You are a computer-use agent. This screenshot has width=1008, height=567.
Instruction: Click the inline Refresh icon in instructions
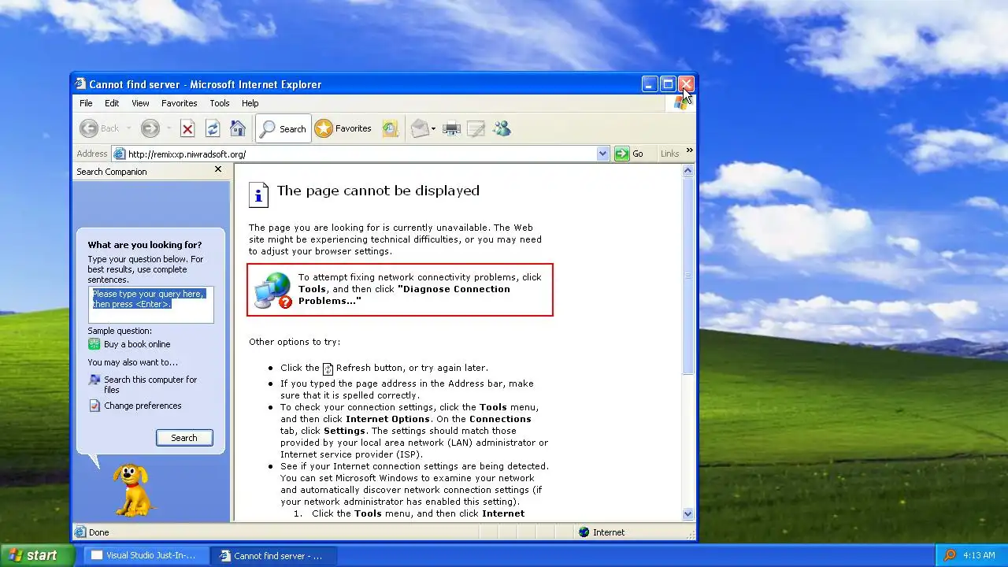click(x=328, y=368)
